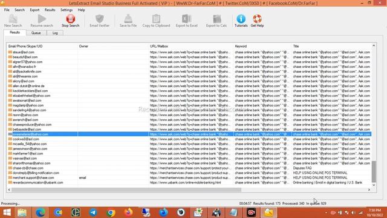Open the Windows Start button

[x=7, y=213]
